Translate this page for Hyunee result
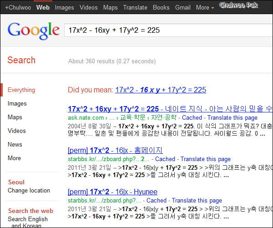The image size is (273, 228). tap(197, 201)
